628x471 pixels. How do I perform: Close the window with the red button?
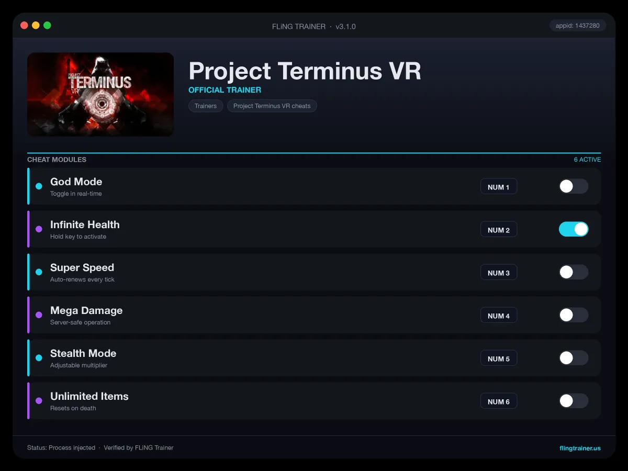[24, 25]
